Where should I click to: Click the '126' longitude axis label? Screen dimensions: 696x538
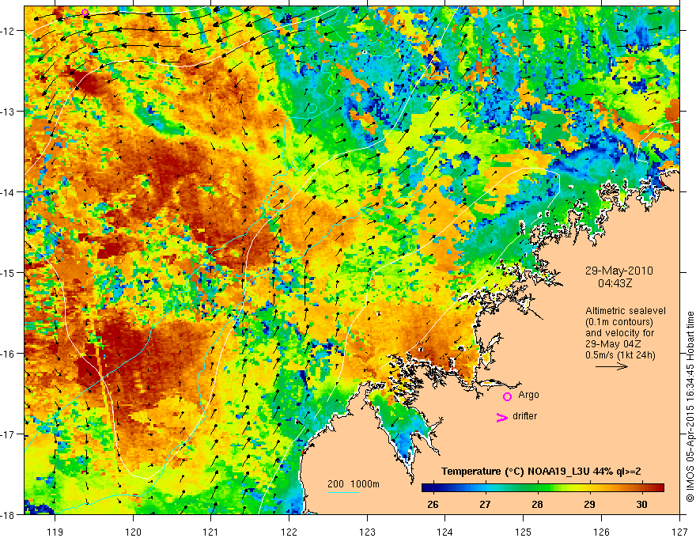tap(601, 532)
